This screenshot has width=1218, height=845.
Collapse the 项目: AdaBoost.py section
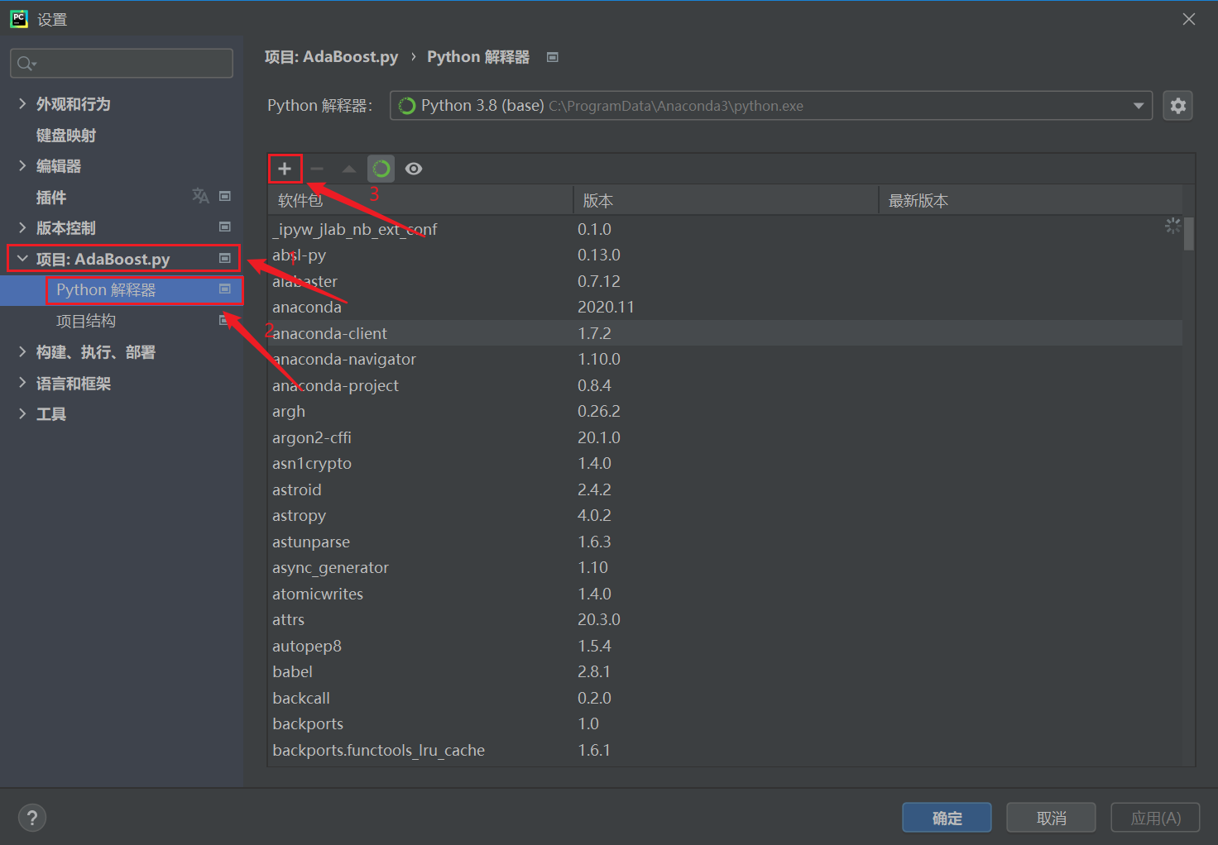[22, 259]
